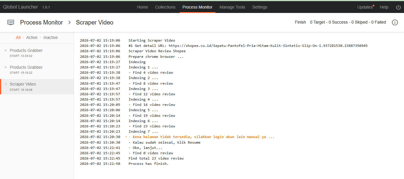The image size is (404, 179).
Task: Select Products Grabber started 15:18:32
Action: (37, 70)
